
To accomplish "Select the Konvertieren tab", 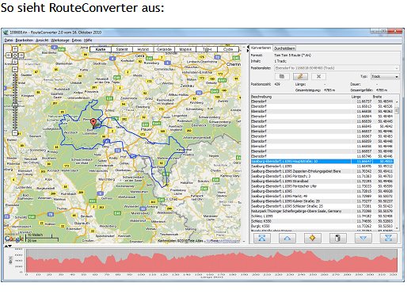I will click(261, 48).
